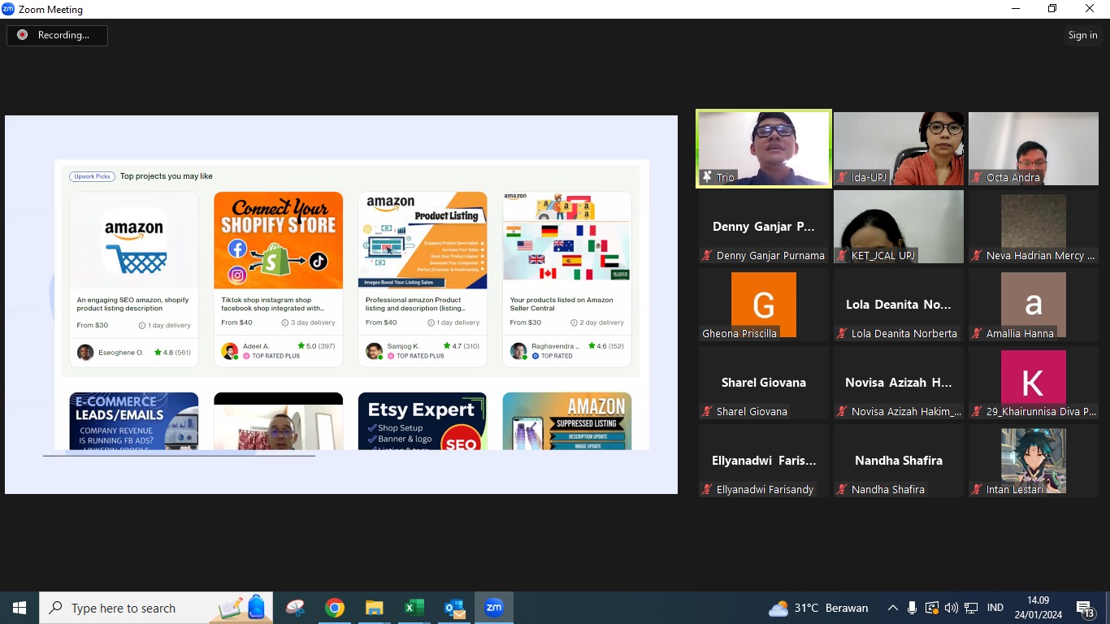Click muted mic icon beside KET_JCAL UPJ
The height and width of the screenshot is (624, 1110).
pyautogui.click(x=842, y=255)
